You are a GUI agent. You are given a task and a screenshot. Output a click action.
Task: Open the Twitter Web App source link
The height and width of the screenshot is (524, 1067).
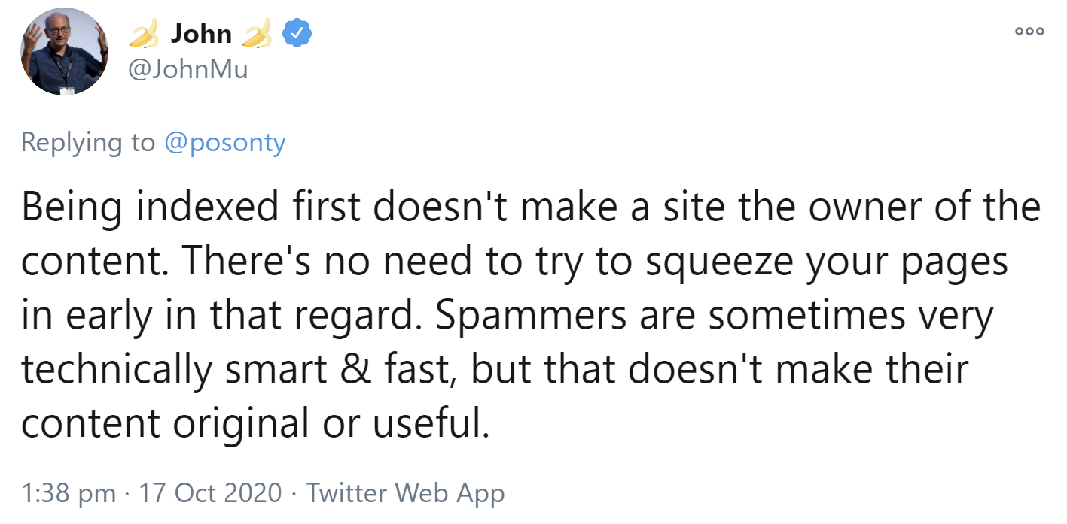point(405,494)
